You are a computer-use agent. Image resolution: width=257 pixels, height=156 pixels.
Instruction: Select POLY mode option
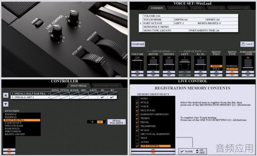pos(216,69)
